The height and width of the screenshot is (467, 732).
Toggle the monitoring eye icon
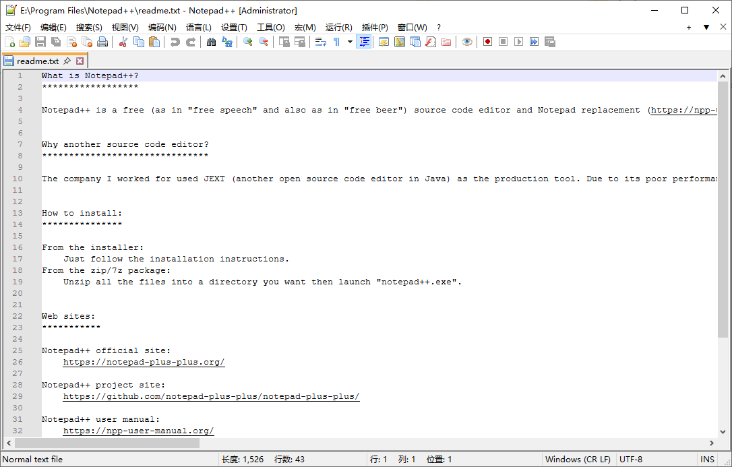pyautogui.click(x=466, y=42)
